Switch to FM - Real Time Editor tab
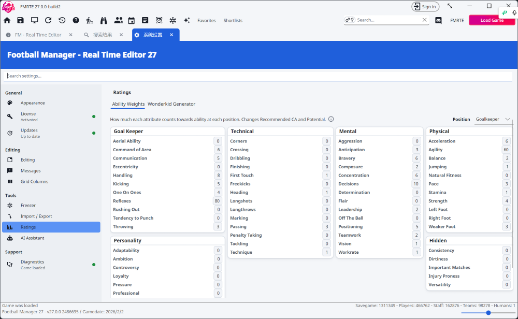This screenshot has width=518, height=319. tap(38, 35)
